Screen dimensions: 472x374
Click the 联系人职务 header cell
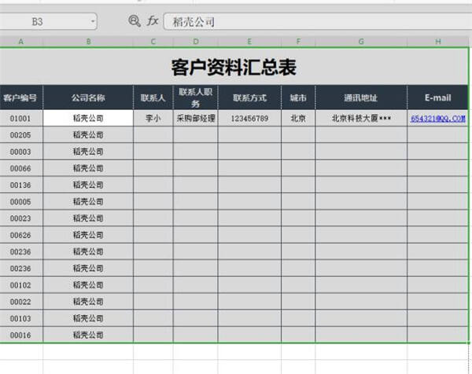tap(196, 97)
